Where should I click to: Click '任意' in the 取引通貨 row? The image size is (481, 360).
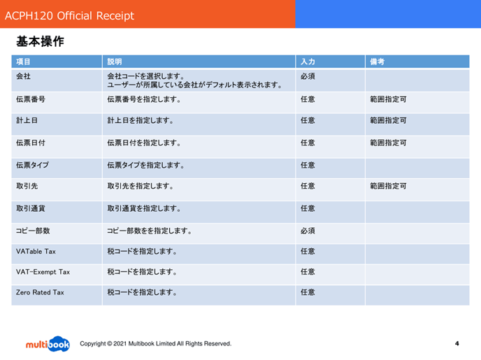[x=308, y=208]
